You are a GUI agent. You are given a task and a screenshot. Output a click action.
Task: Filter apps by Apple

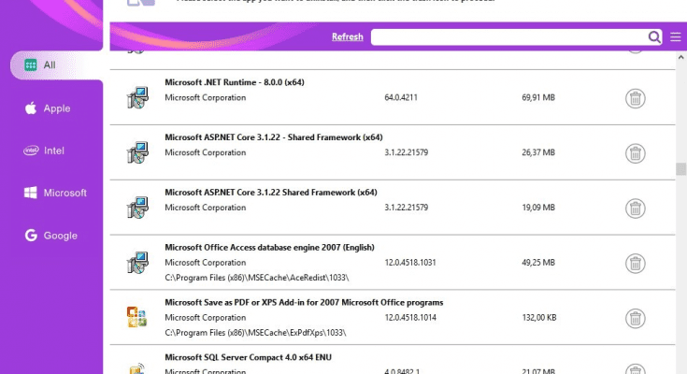coord(48,108)
